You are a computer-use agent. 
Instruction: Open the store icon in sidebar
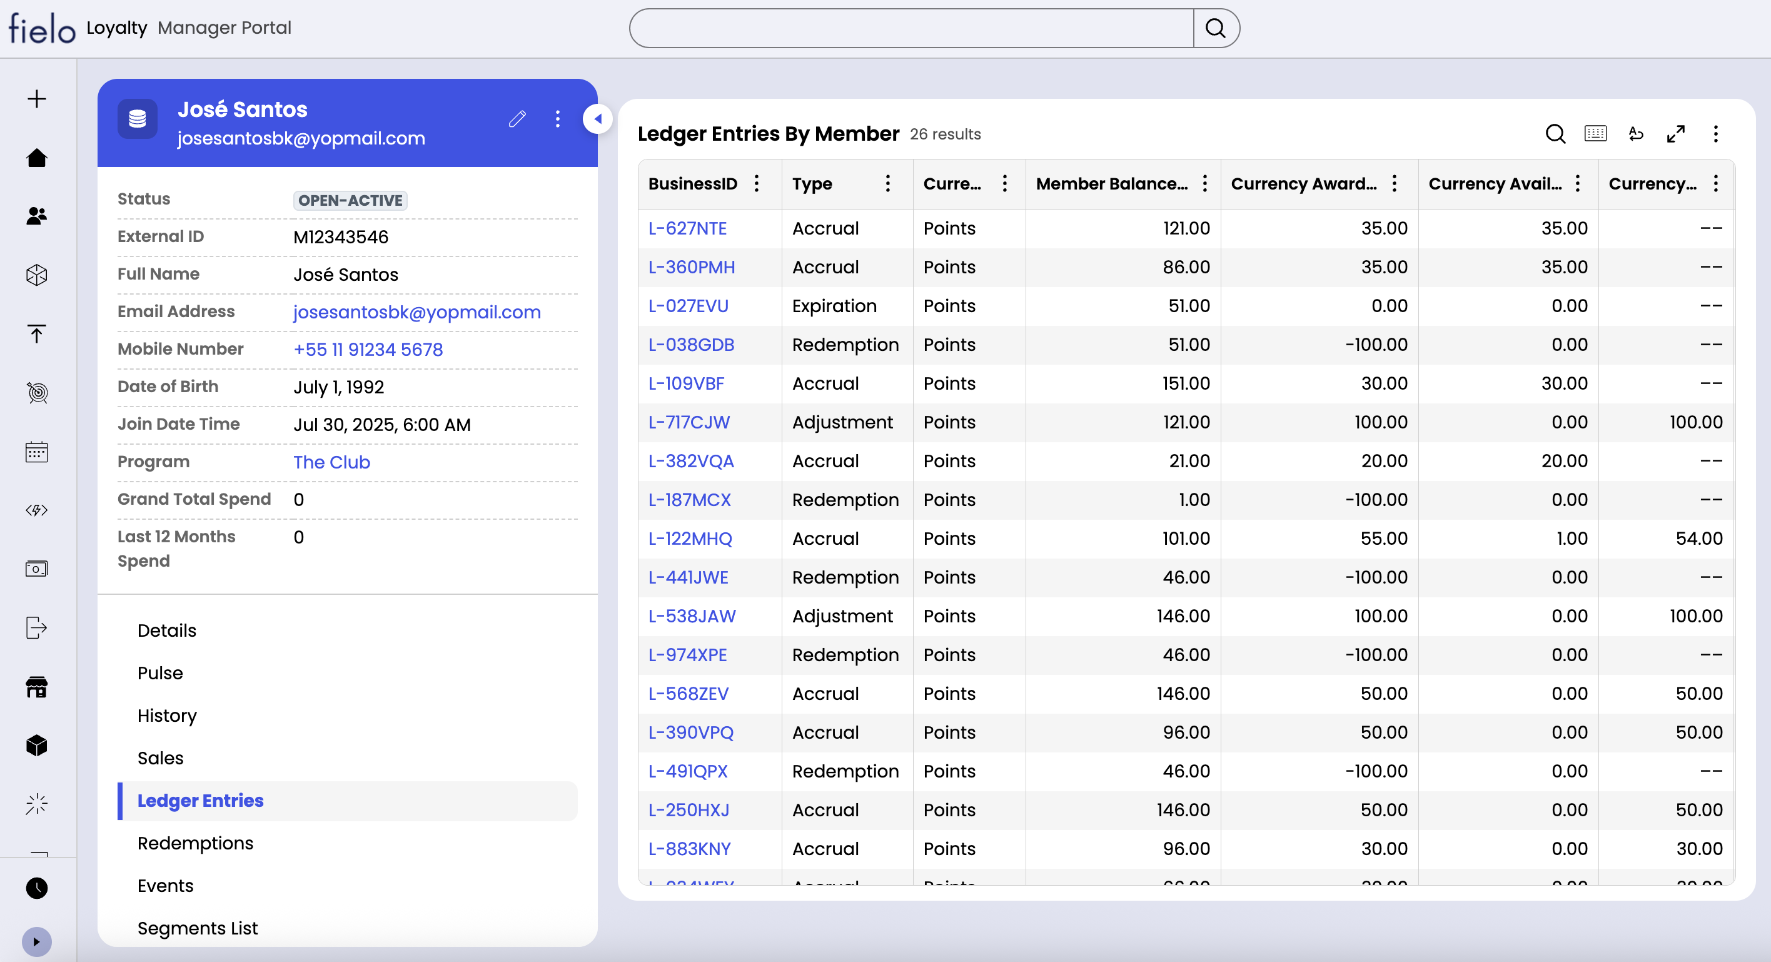click(x=36, y=687)
